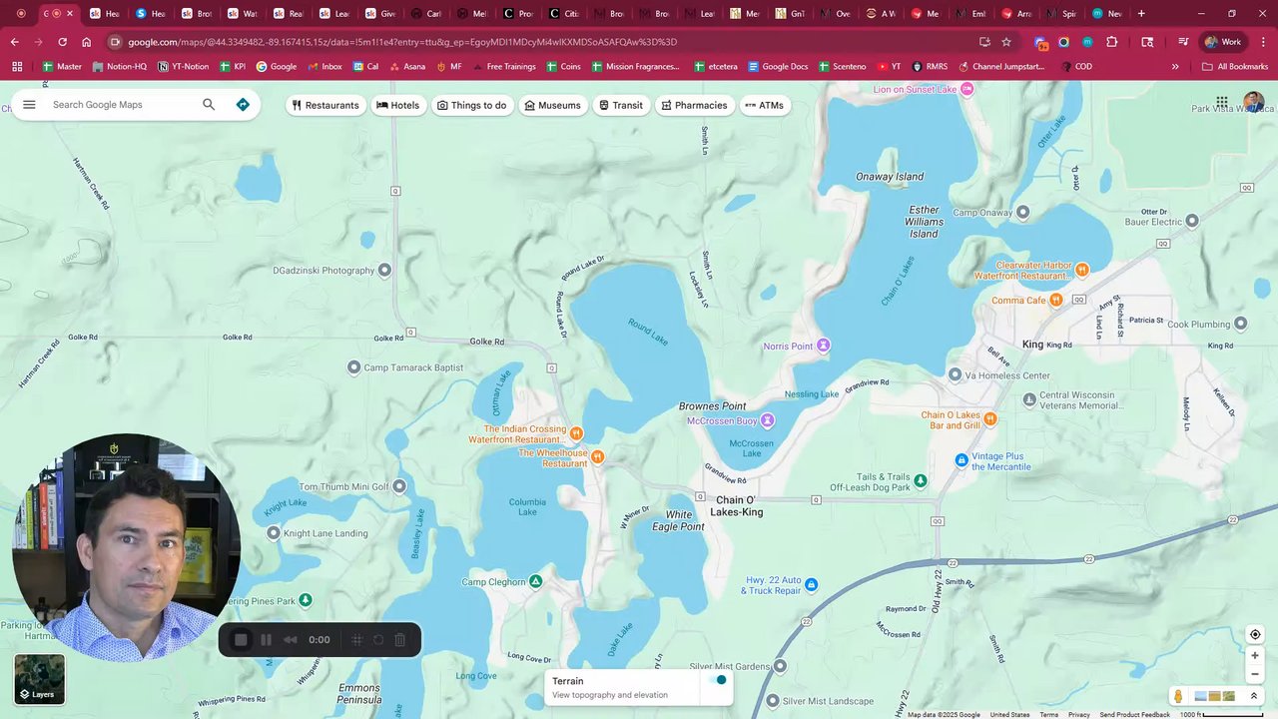Open Chrome's media control icon
This screenshot has height=719, width=1278.
(1183, 42)
